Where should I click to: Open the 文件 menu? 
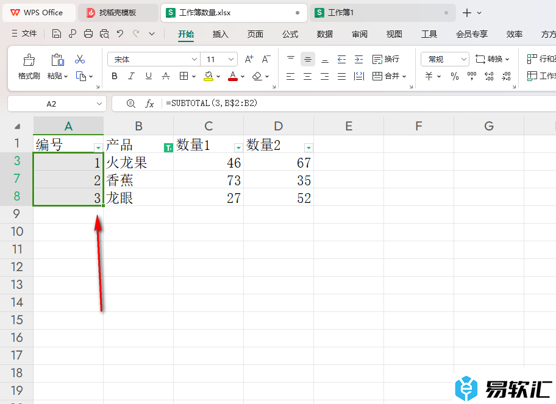click(24, 34)
